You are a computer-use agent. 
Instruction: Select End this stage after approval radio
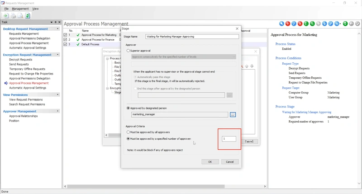(135, 89)
